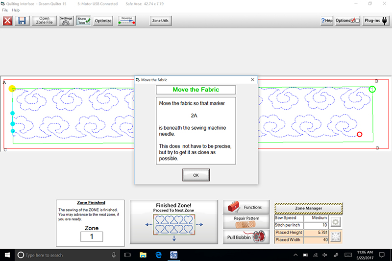Toggle the Options checkbox button
Screen dimensions: 392x261
[348, 21]
